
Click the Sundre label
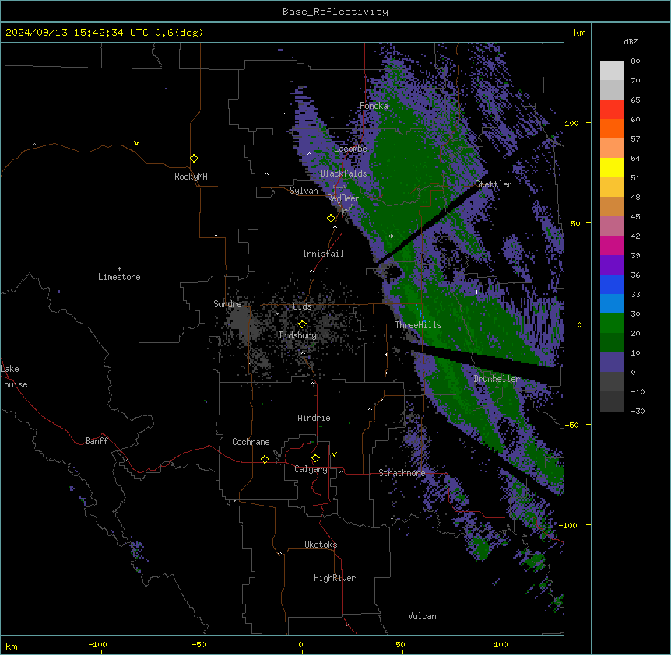tap(227, 304)
